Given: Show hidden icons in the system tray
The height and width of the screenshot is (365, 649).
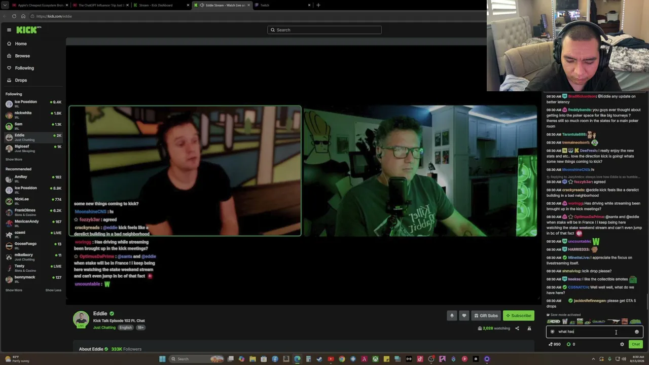Looking at the screenshot, I should pos(594,359).
